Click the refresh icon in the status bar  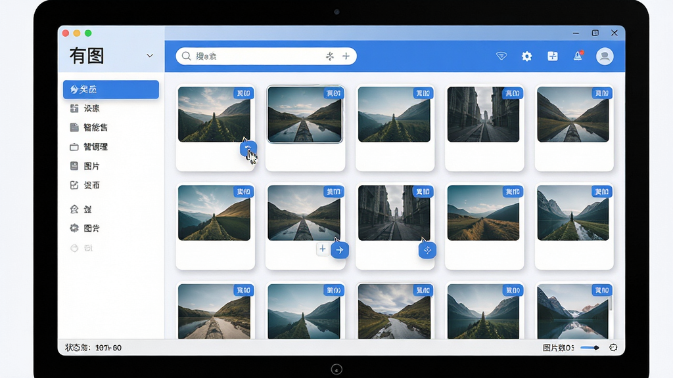613,348
